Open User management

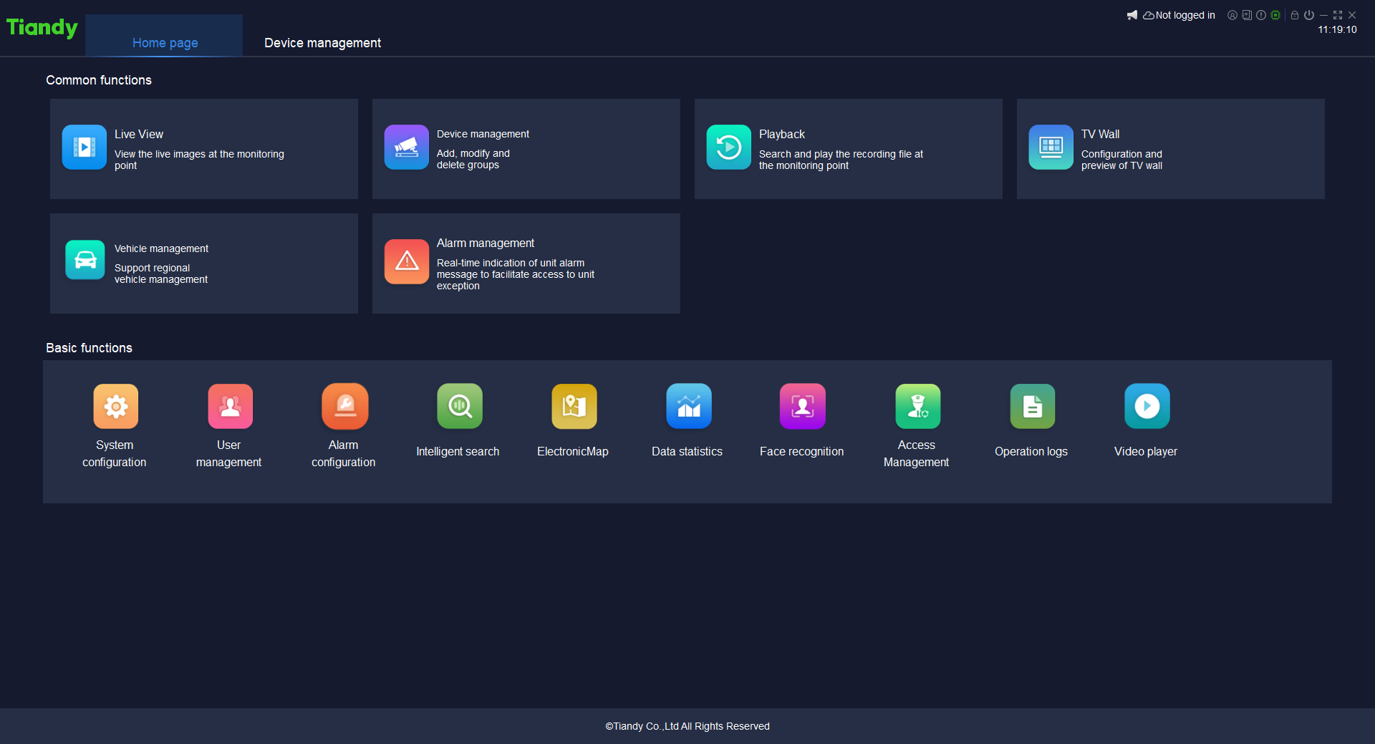230,406
